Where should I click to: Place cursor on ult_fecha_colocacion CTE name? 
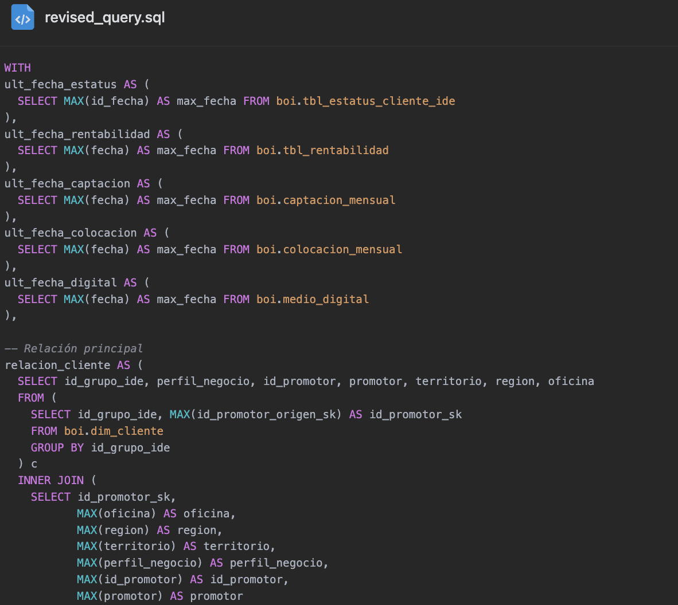(x=71, y=233)
